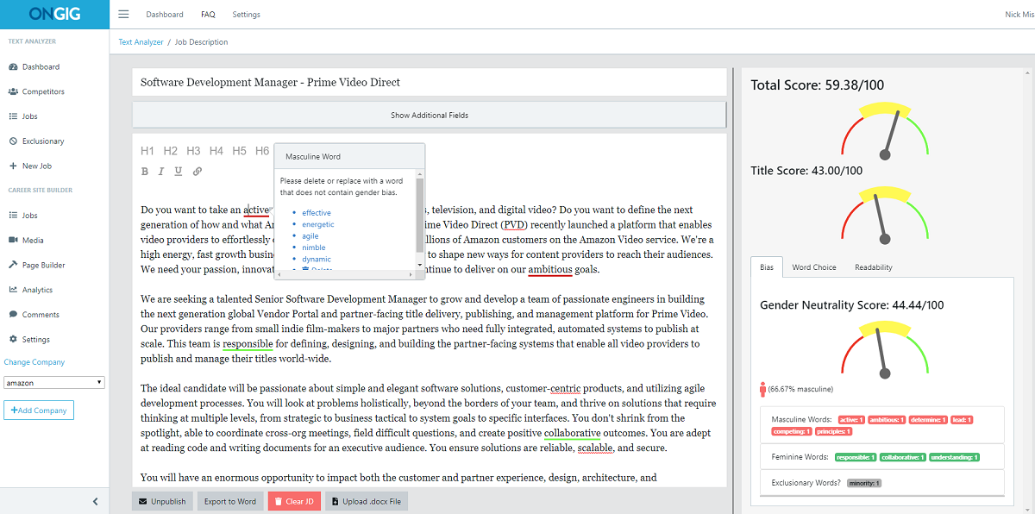This screenshot has height=514, width=1035.
Task: Click Export to Word button
Action: pyautogui.click(x=230, y=501)
